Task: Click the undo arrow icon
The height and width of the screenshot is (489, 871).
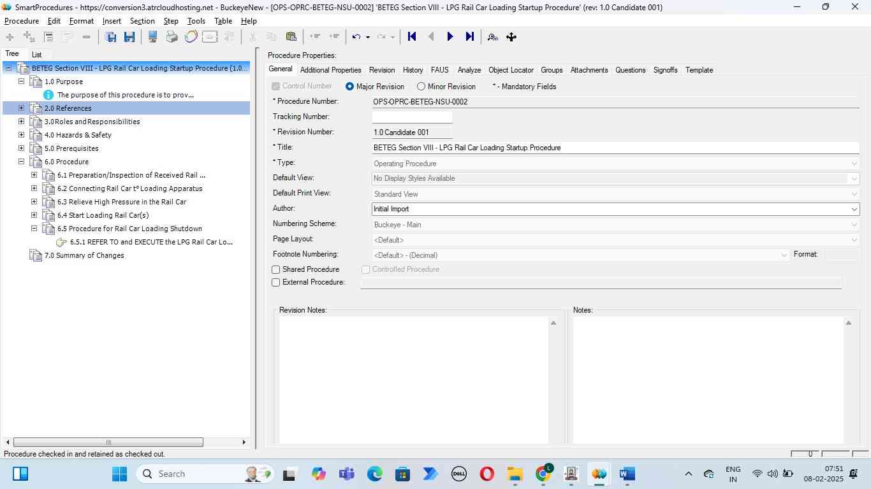Action: coord(356,37)
